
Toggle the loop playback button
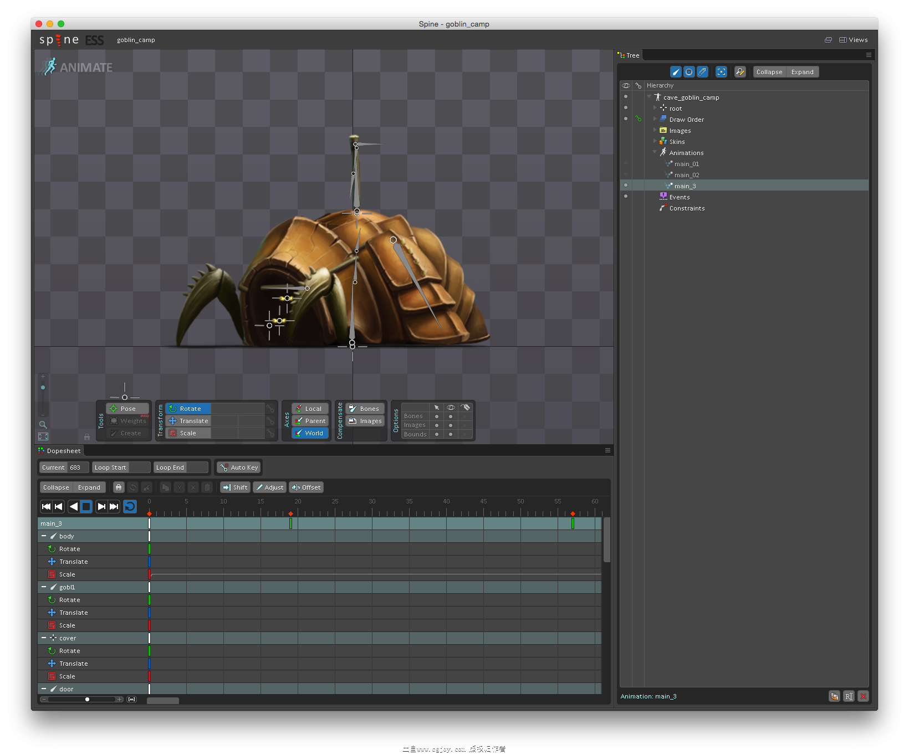(x=130, y=506)
